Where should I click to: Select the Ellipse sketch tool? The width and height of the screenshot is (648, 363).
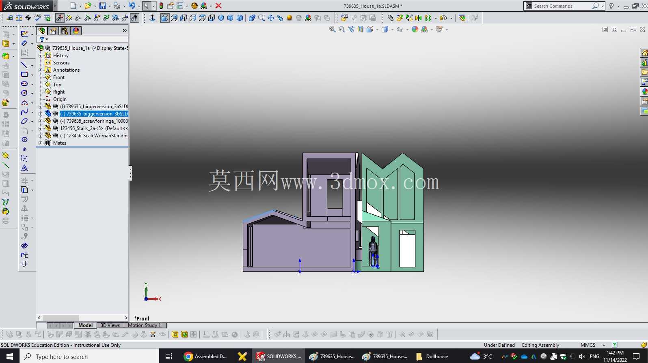pyautogui.click(x=24, y=121)
